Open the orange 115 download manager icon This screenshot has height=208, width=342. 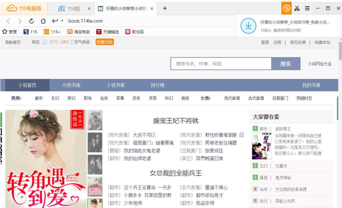(x=286, y=8)
